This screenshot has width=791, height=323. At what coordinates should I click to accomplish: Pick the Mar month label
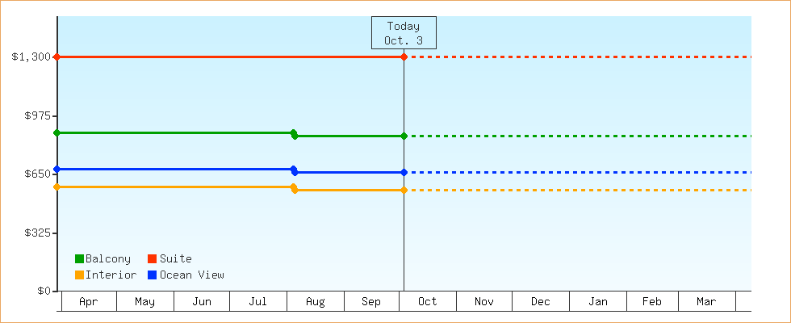(706, 302)
